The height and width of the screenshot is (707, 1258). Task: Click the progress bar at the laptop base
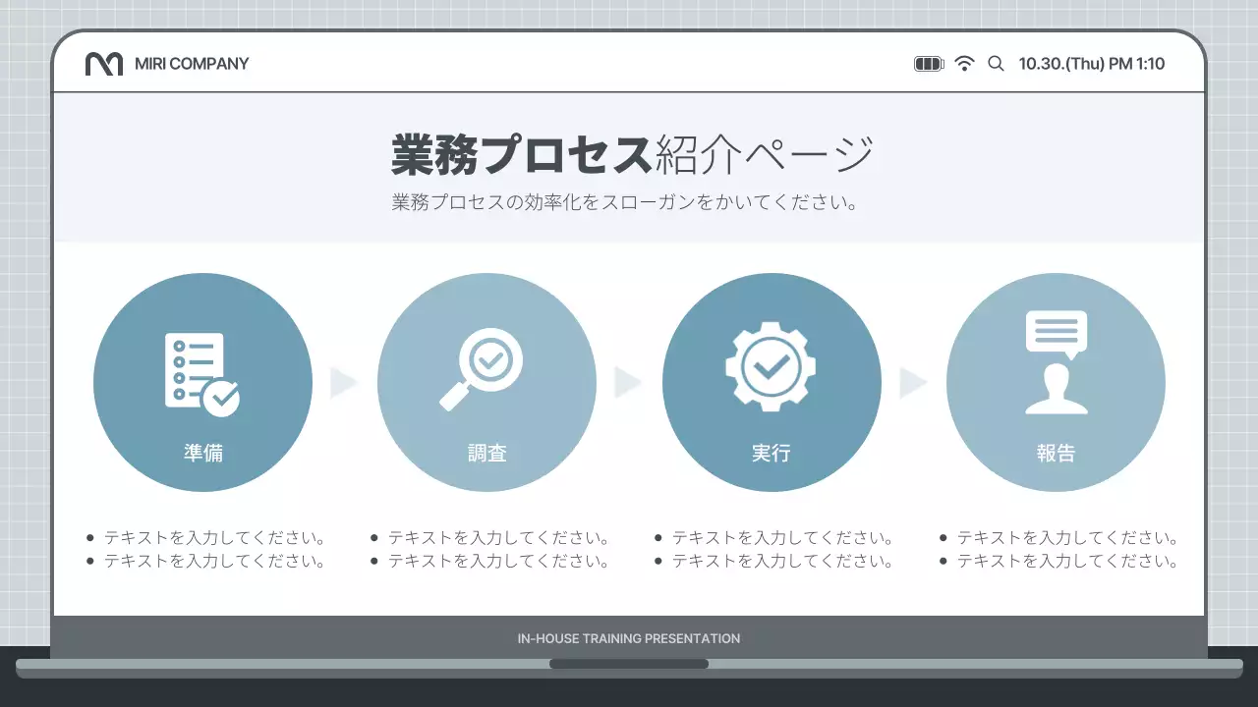(629, 664)
